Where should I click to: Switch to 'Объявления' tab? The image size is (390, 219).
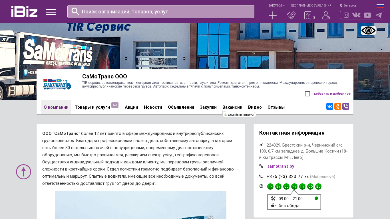pyautogui.click(x=181, y=107)
